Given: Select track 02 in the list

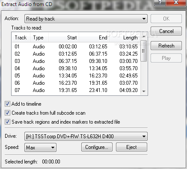Looking at the screenshot, I should (x=76, y=54).
